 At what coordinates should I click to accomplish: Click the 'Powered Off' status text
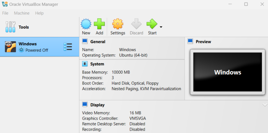click(x=37, y=50)
